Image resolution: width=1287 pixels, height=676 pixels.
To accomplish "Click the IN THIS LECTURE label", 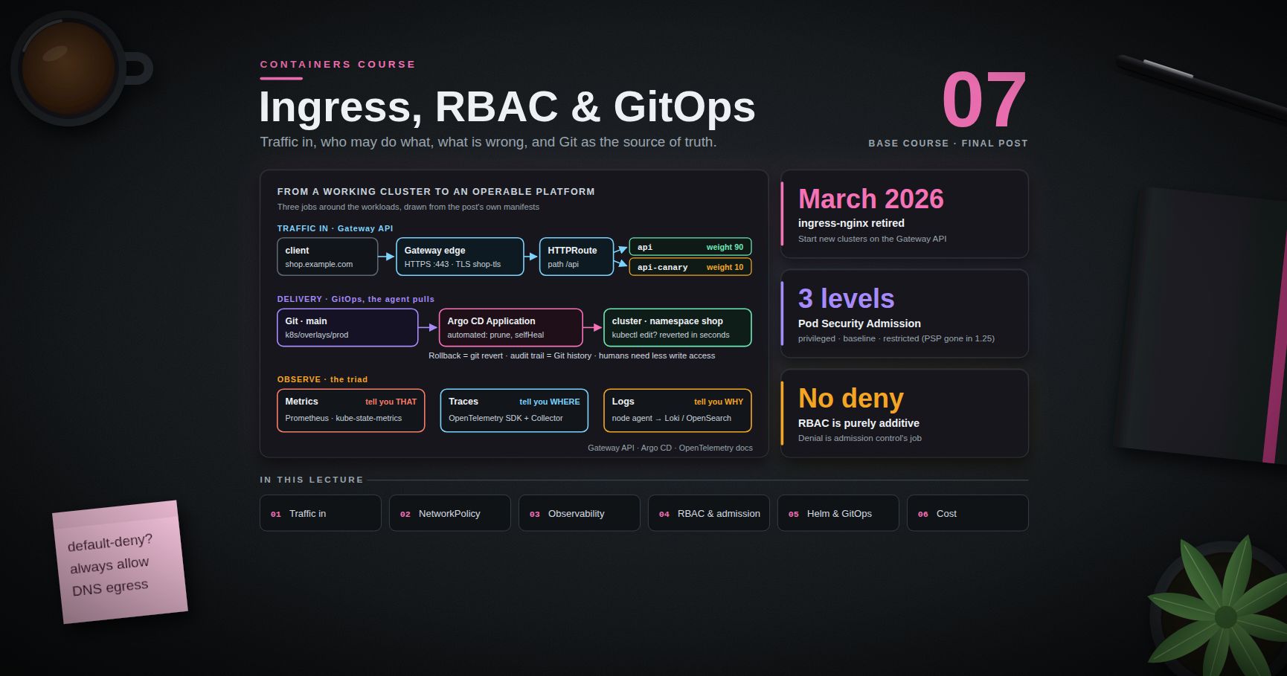I will [312, 480].
